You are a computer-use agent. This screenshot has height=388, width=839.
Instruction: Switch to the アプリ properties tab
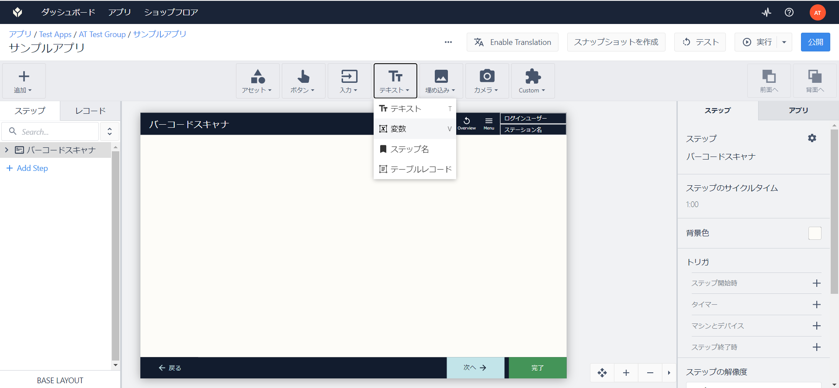point(798,111)
